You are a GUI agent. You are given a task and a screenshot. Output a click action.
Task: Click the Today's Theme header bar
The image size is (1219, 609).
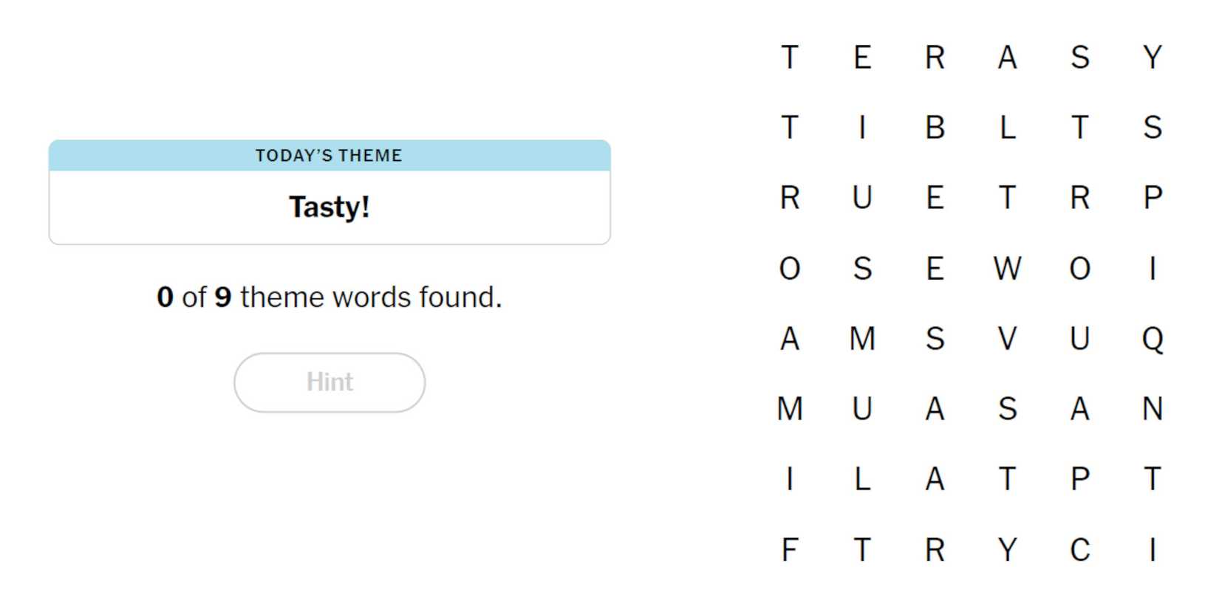pyautogui.click(x=329, y=156)
